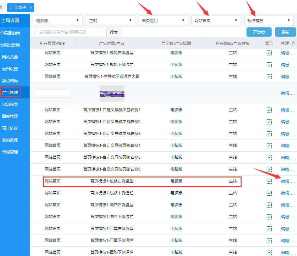Image resolution: width=297 pixels, height=256 pixels.
Task: Click ellipsis for the lavender image row
Action: click(x=293, y=93)
